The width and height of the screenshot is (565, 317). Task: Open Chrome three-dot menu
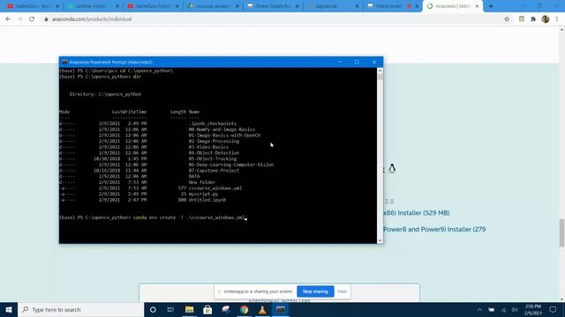557,19
